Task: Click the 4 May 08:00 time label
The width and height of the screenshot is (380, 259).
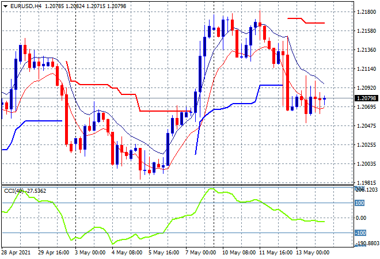Action: point(127,253)
